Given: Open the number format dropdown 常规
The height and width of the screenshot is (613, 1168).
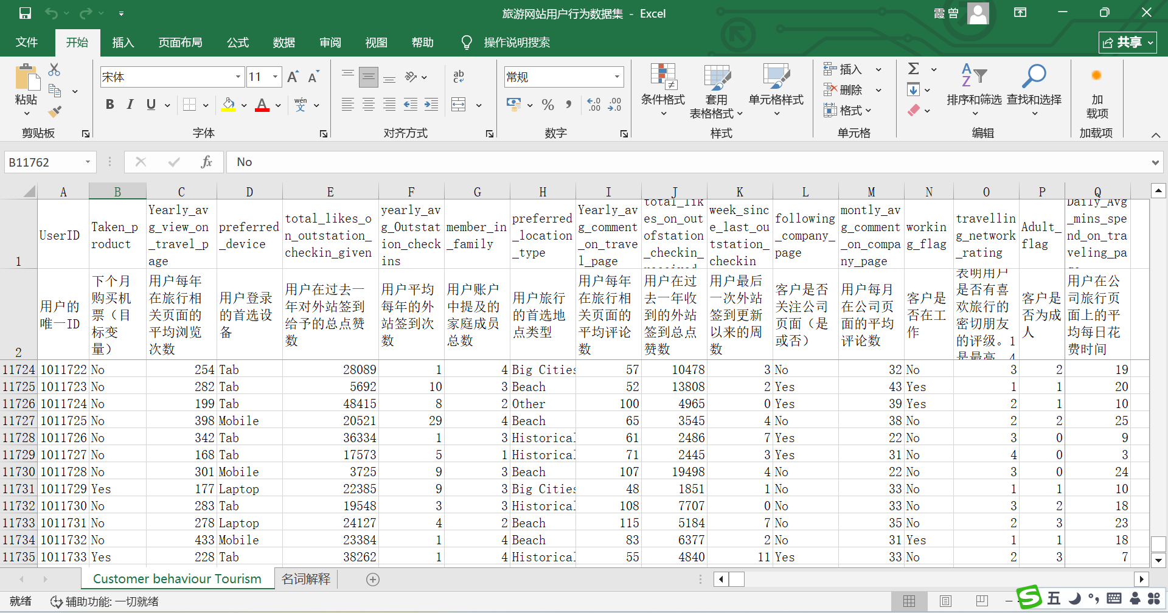Looking at the screenshot, I should [x=617, y=77].
